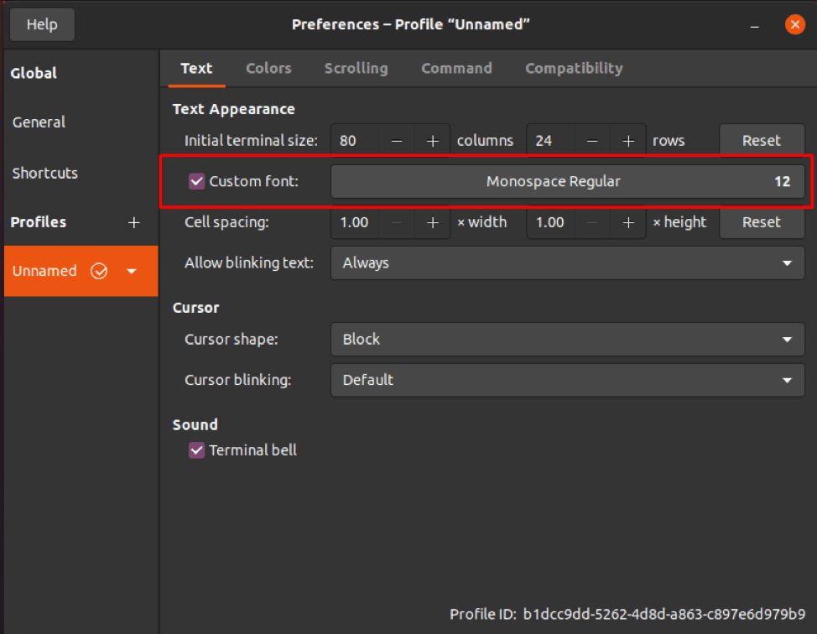This screenshot has width=817, height=634.
Task: Open the Monospace Regular font picker
Action: coord(567,181)
